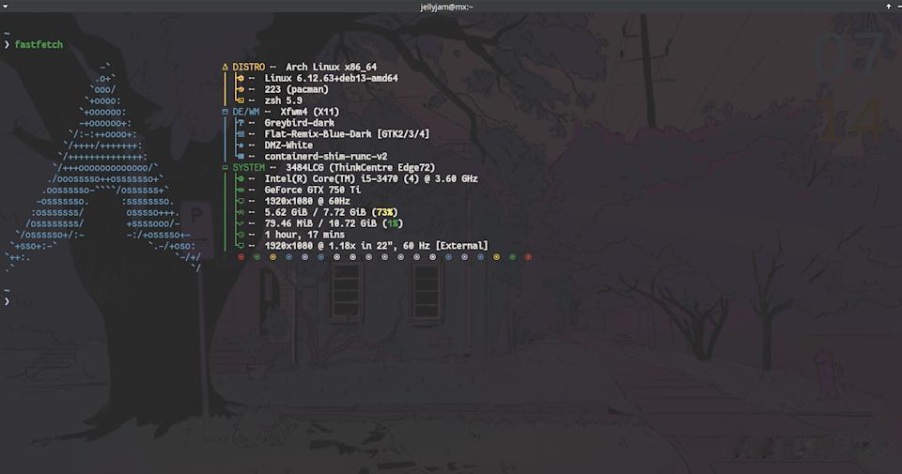902x474 pixels.
Task: Click the DE/WM heading label
Action: coord(245,112)
